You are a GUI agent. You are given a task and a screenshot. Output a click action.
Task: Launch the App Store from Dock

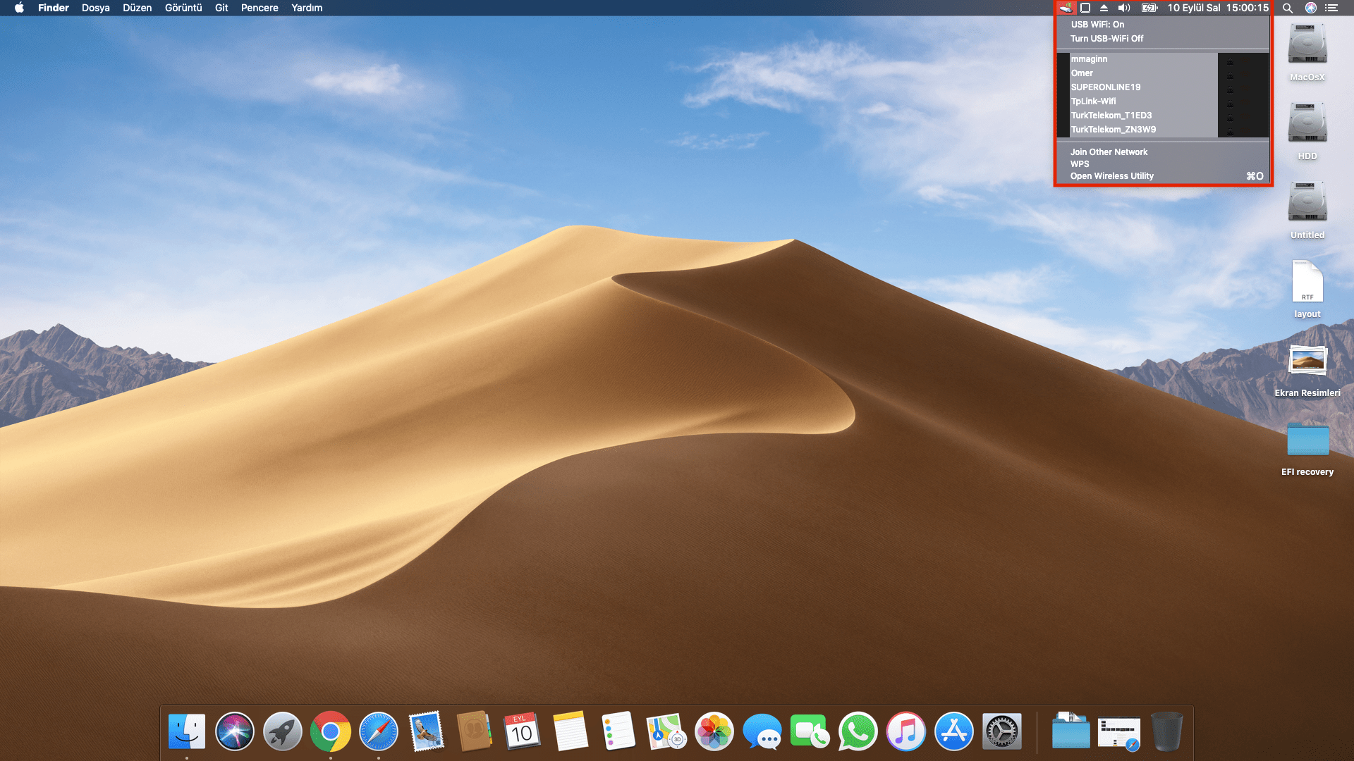[953, 731]
